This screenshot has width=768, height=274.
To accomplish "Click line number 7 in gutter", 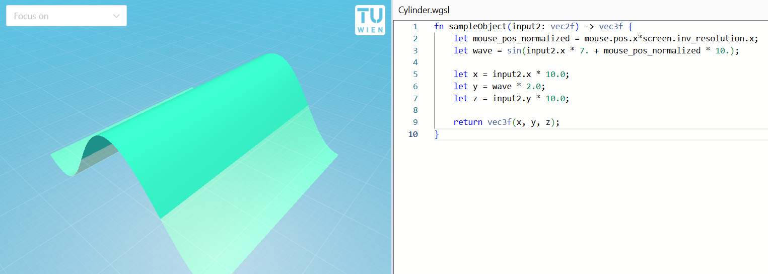I will (414, 98).
